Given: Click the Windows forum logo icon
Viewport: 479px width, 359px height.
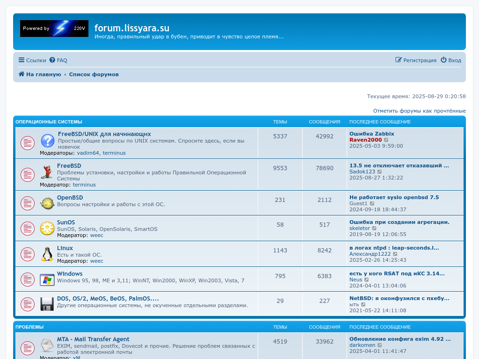Looking at the screenshot, I should click(x=47, y=280).
